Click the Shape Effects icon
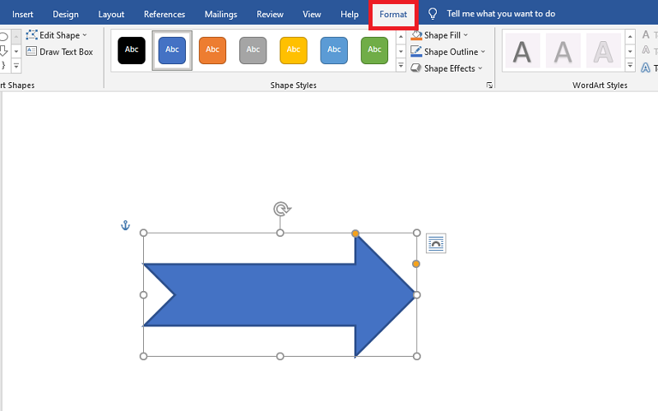658x411 pixels. (416, 68)
